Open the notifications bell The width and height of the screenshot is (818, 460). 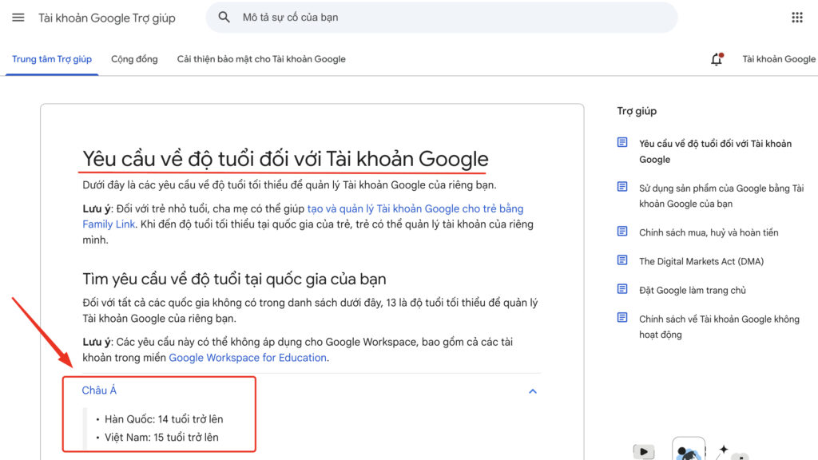(x=716, y=59)
